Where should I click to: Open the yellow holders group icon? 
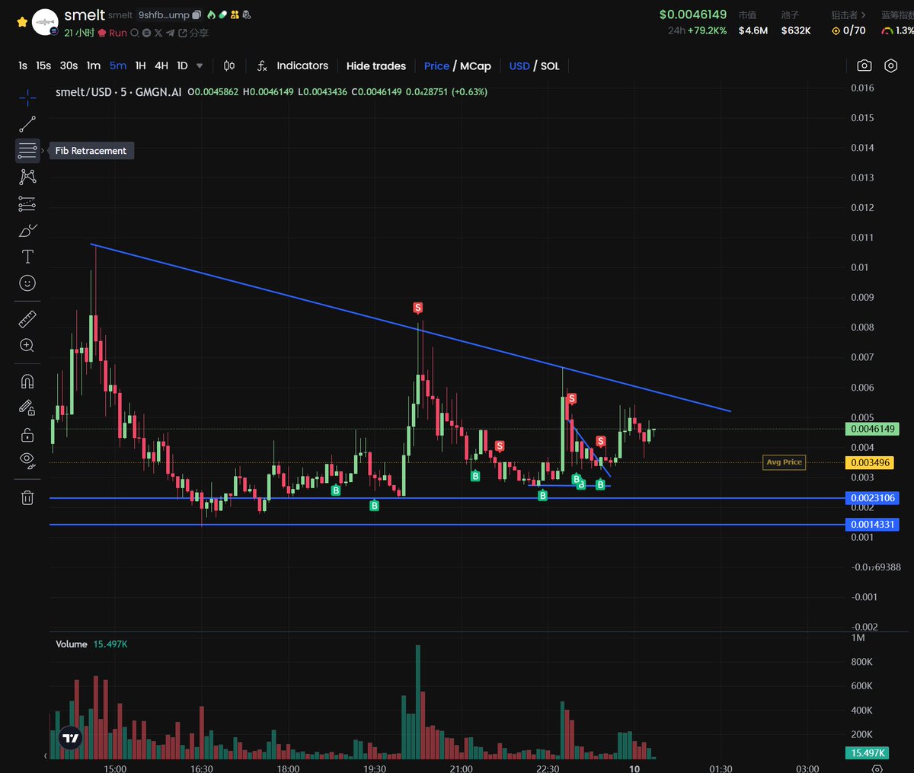click(x=235, y=14)
